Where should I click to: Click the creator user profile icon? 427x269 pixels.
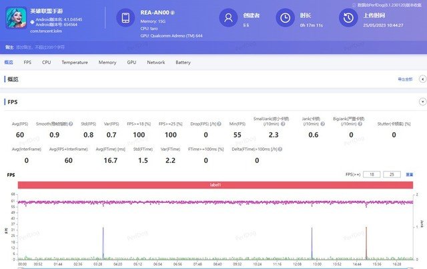point(228,18)
